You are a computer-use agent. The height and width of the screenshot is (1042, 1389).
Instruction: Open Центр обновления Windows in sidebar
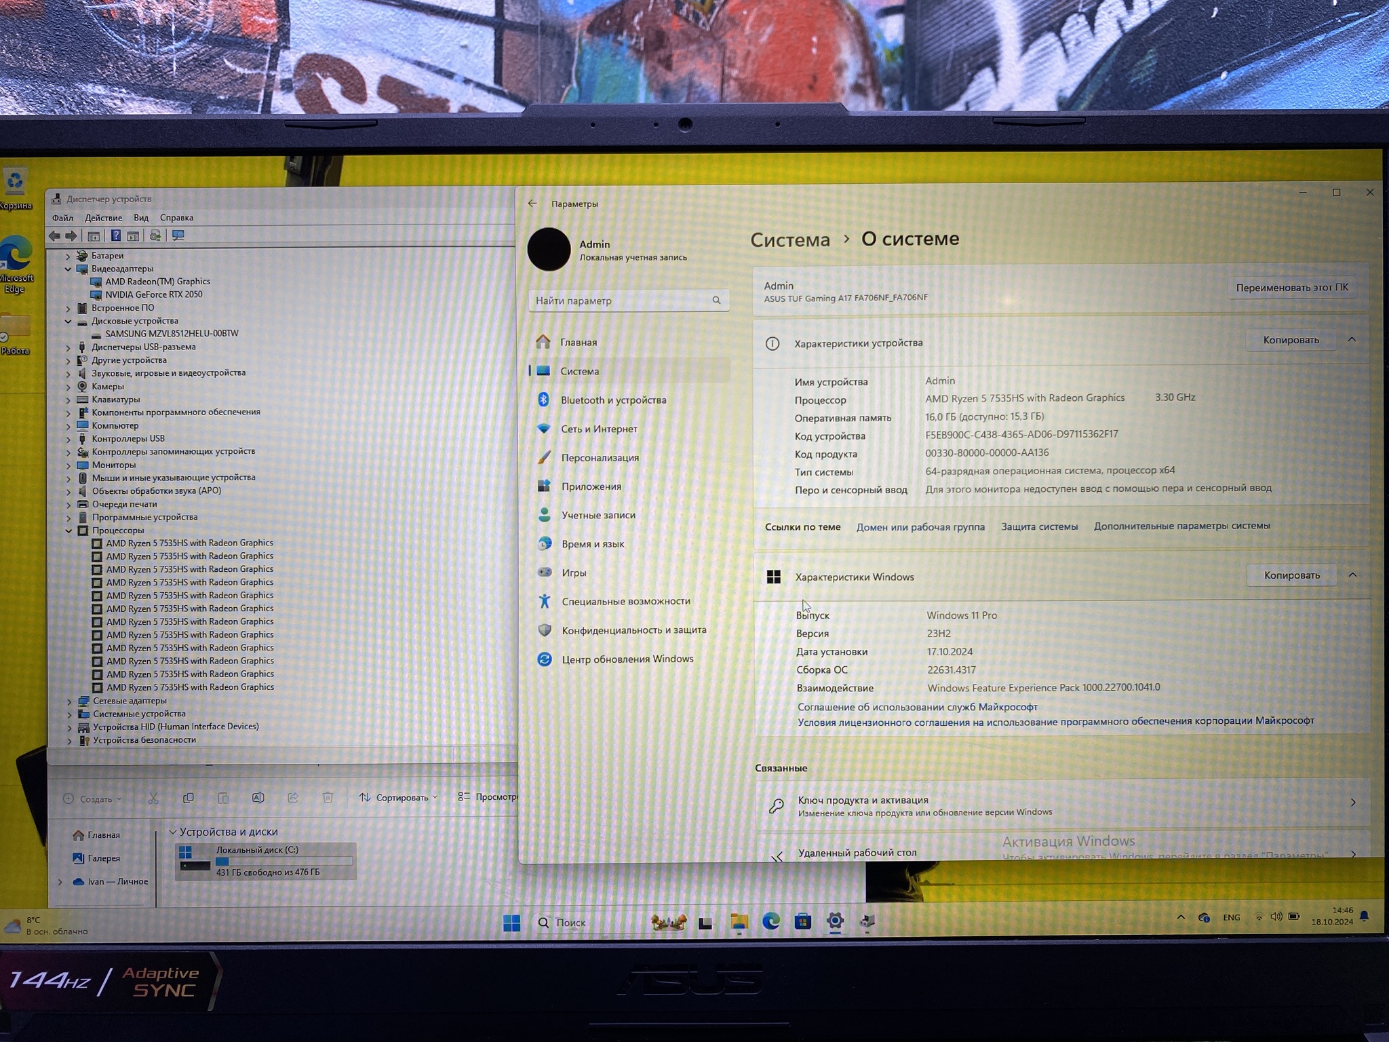pos(627,659)
